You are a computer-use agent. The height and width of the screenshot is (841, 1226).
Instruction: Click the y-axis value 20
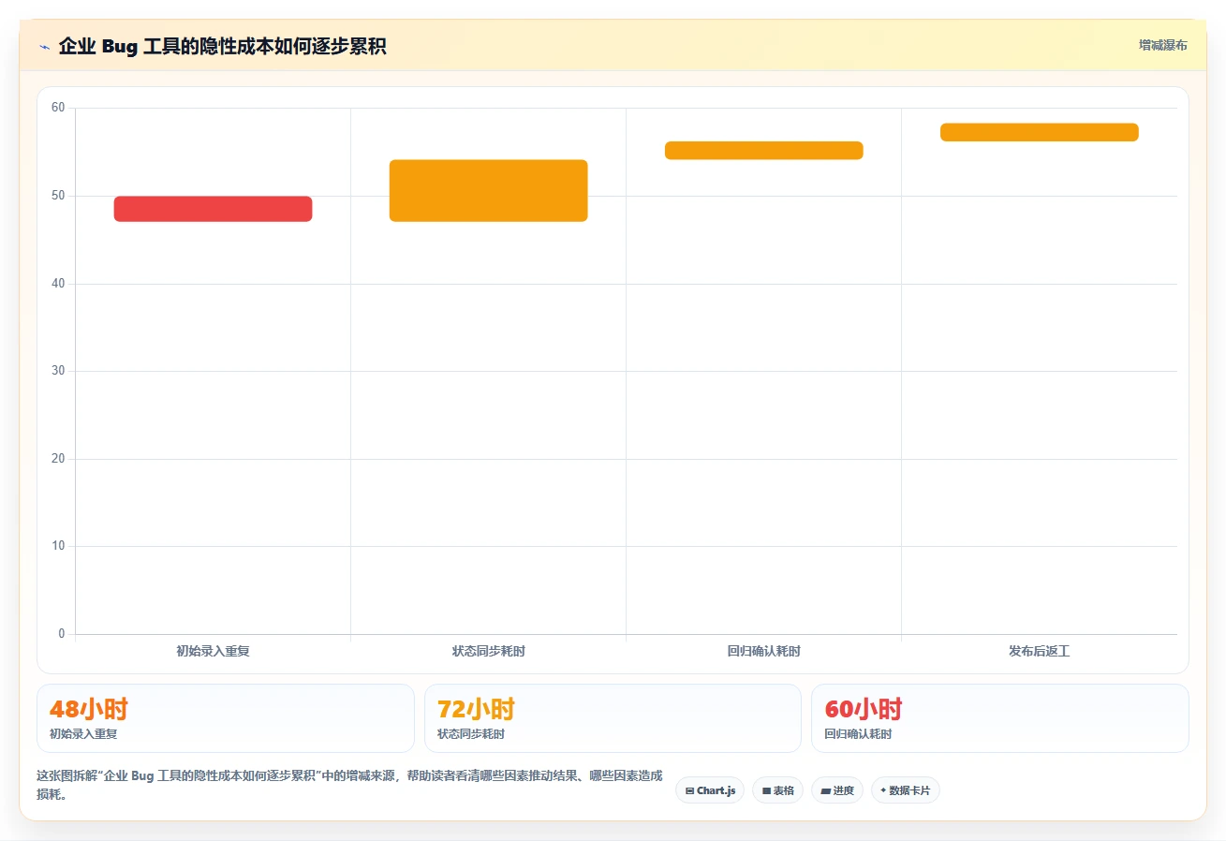[58, 458]
